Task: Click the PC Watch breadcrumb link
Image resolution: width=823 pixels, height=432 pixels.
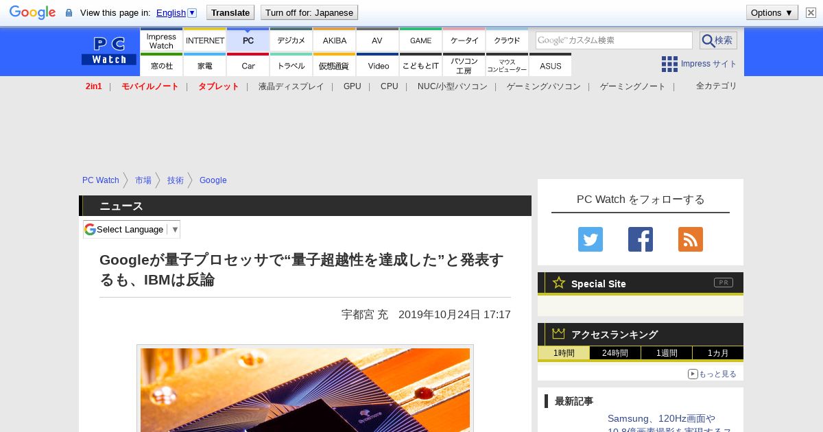Action: [x=101, y=180]
